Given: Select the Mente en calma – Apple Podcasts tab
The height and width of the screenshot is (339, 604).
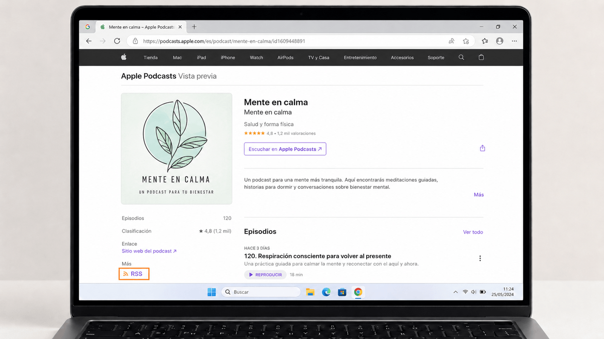Looking at the screenshot, I should (x=142, y=27).
